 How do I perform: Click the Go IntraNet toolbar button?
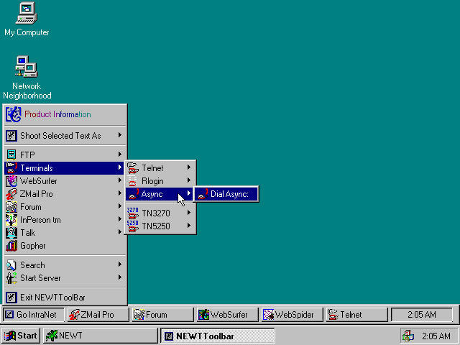(x=34, y=315)
